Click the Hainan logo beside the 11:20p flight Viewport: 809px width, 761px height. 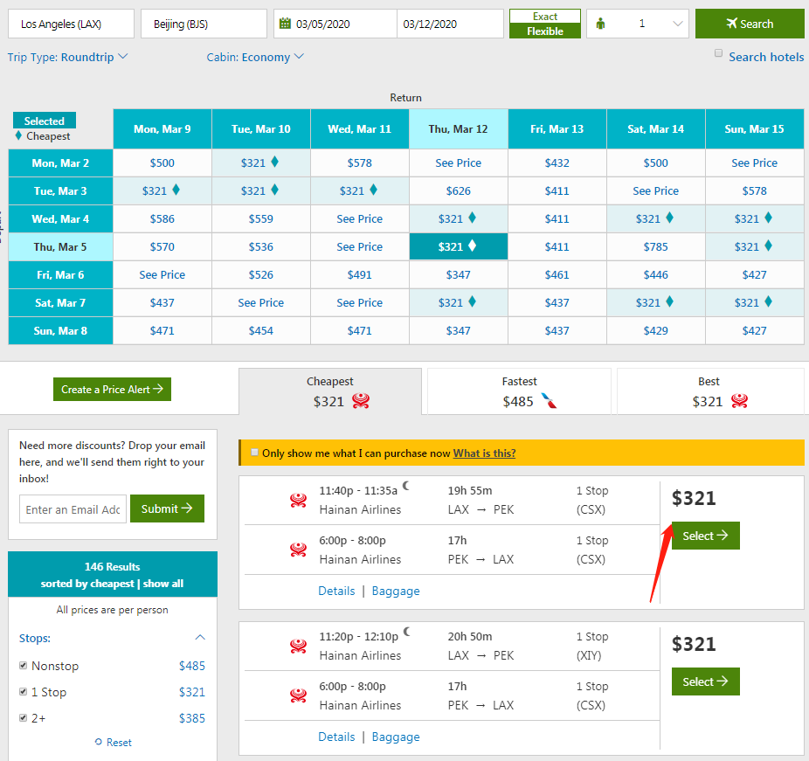tap(298, 646)
